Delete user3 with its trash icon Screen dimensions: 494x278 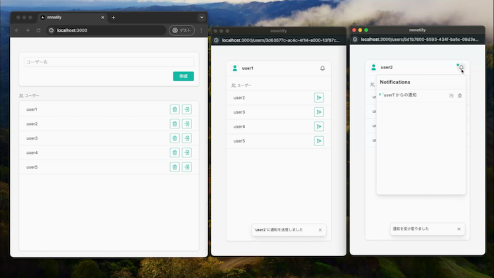(175, 138)
